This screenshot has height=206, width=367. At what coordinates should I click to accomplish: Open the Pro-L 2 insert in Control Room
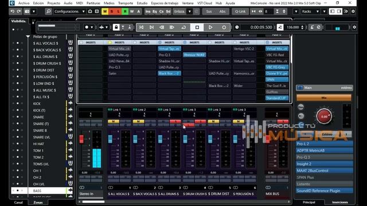pos(324,144)
